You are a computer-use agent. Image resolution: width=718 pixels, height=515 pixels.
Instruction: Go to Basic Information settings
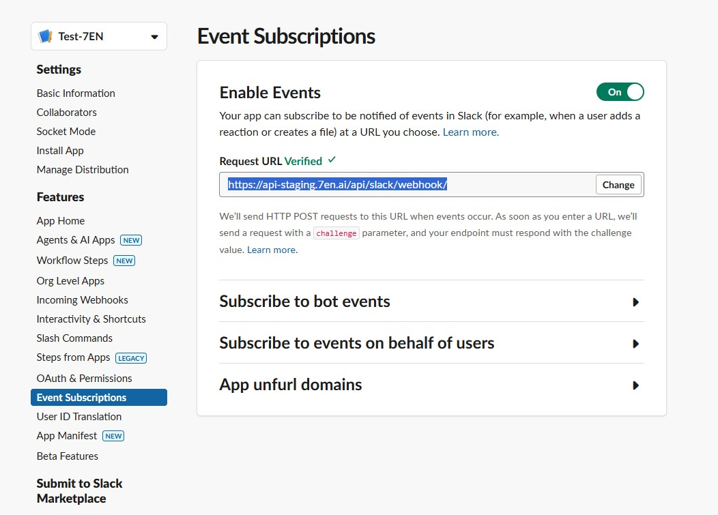(x=76, y=93)
